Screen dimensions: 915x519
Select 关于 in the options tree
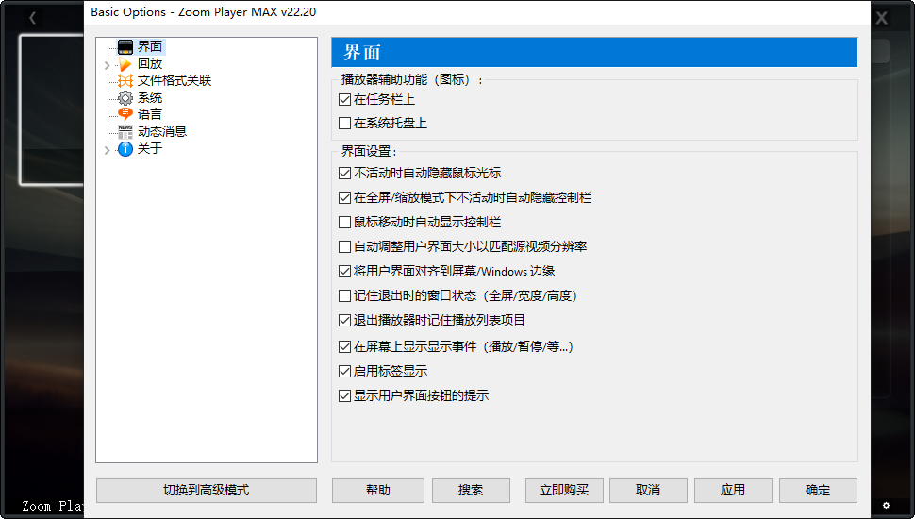[x=150, y=149]
